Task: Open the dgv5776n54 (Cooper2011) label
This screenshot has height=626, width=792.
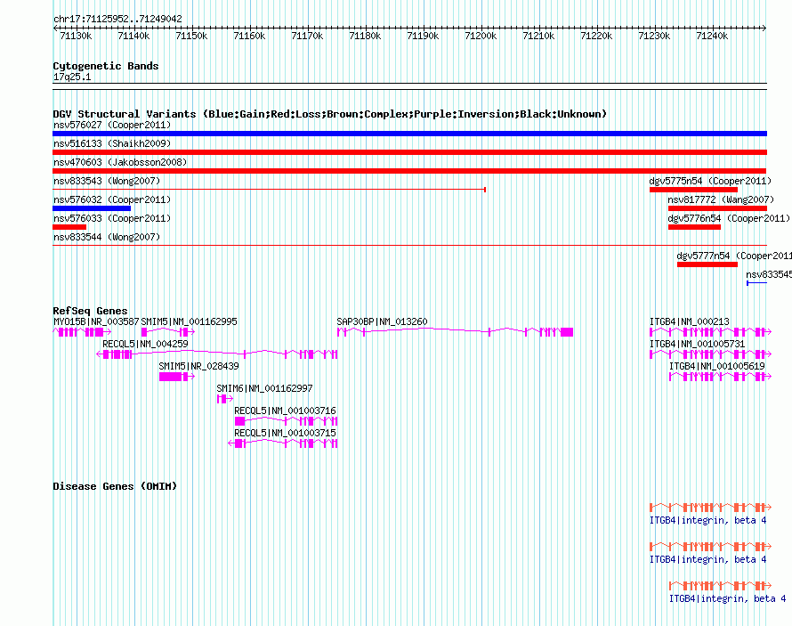Action: tap(729, 218)
